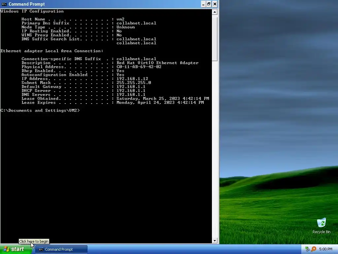Click the prompt 'C:\Documents and Settings\VM2>'
Image resolution: width=338 pixels, height=254 pixels.
[40, 110]
